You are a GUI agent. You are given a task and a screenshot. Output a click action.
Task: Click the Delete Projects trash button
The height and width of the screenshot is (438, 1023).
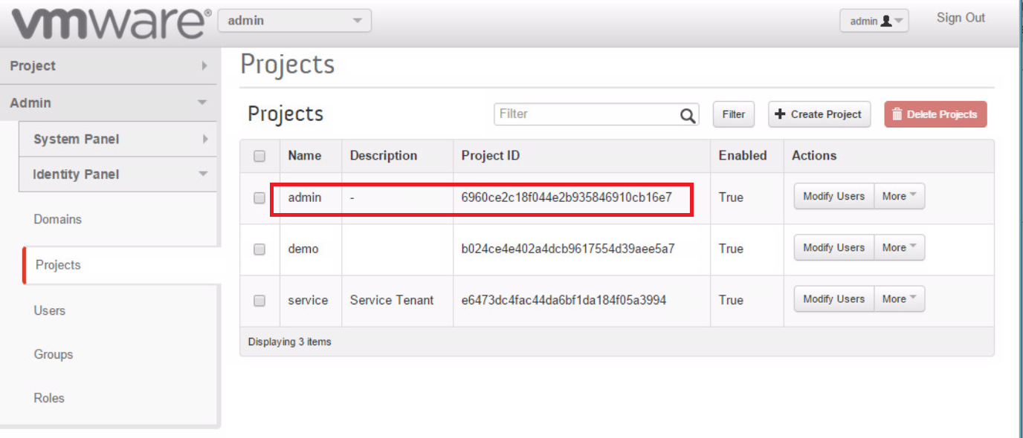(x=935, y=114)
